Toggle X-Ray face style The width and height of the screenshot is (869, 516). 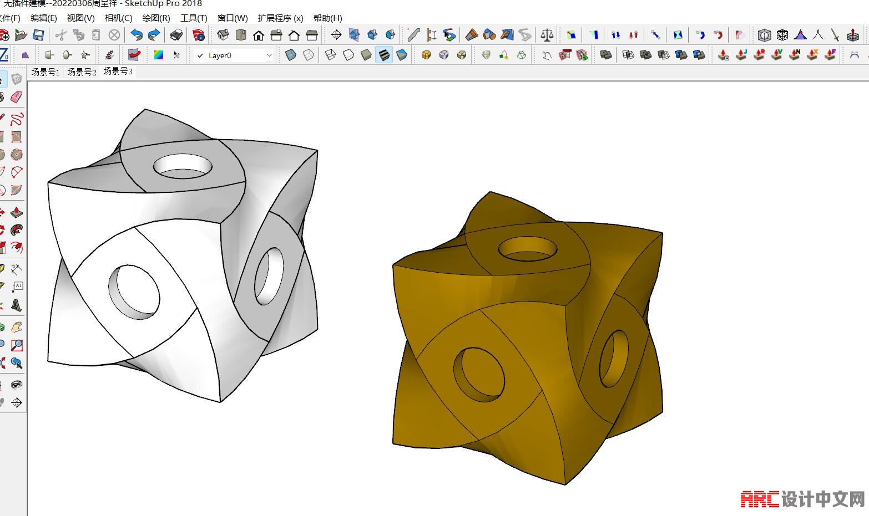(x=291, y=55)
